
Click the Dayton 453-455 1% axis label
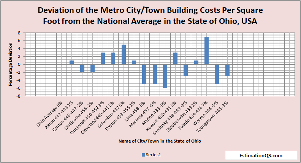[x=120, y=116]
